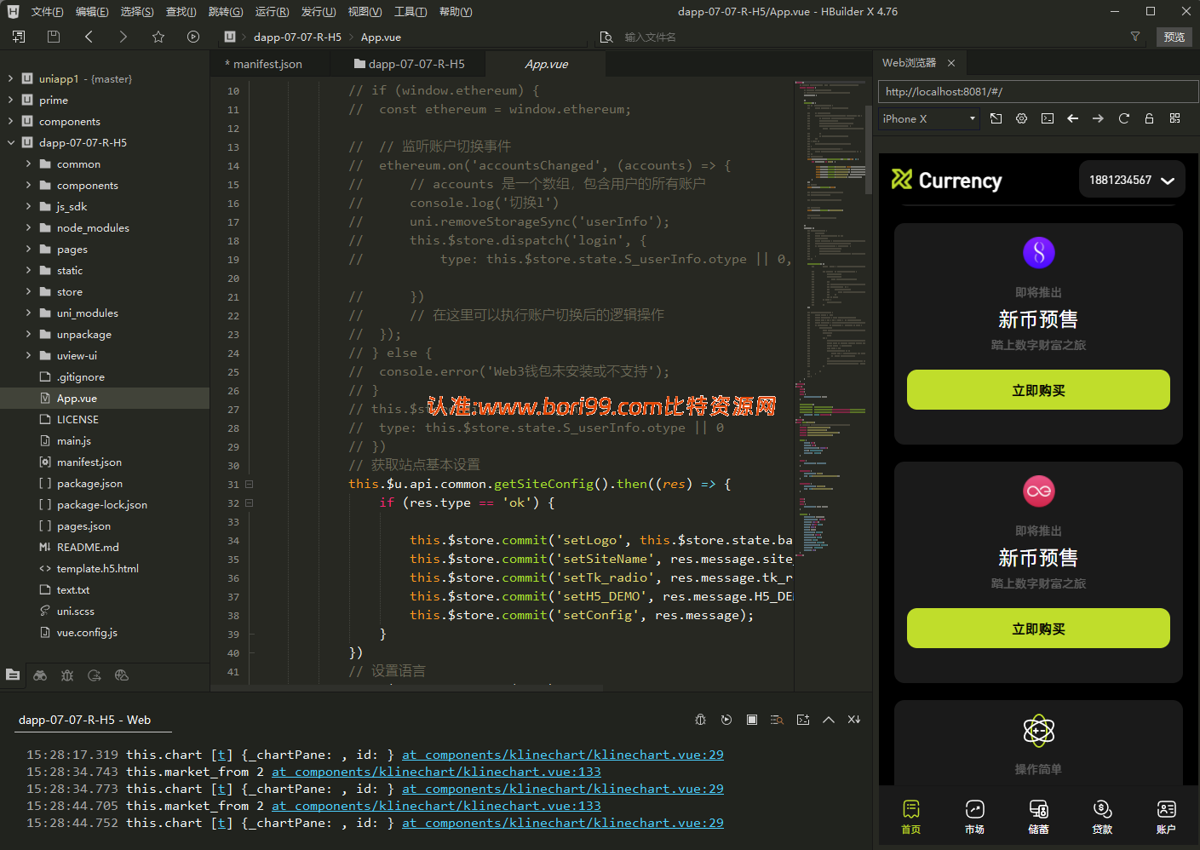Expand the uniapp1 project
Viewport: 1200px width, 850px height.
[10, 78]
